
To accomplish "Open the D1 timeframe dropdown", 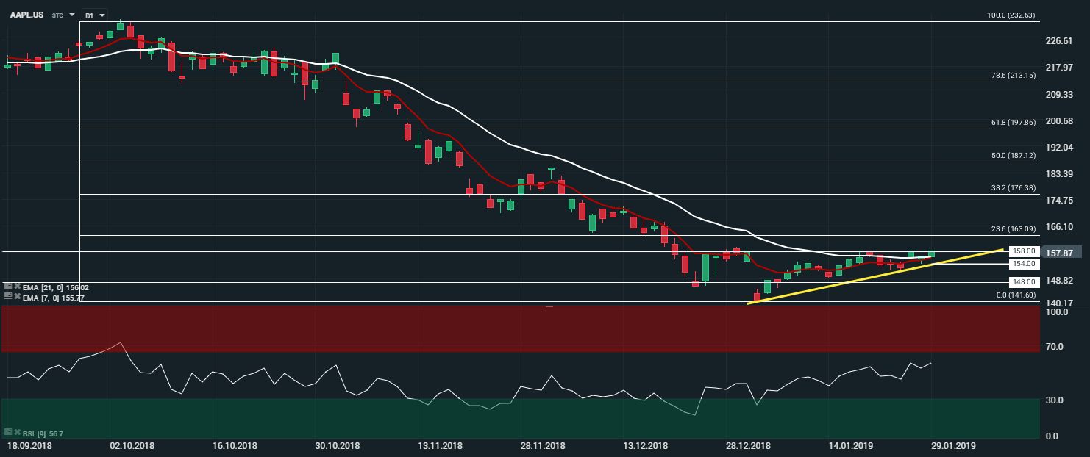I will click(93, 15).
